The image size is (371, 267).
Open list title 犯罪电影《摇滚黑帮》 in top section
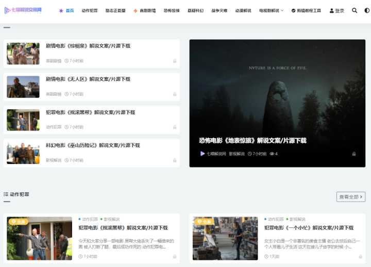[90, 112]
